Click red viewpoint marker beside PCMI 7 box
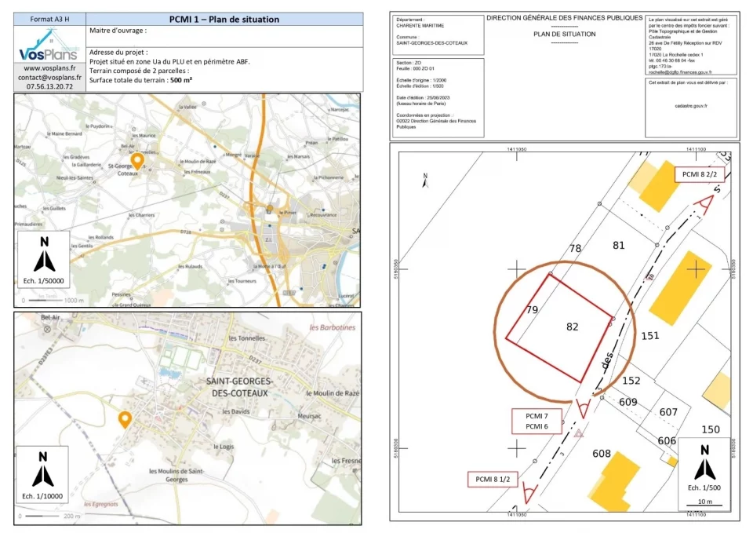753x533 pixels. click(583, 408)
